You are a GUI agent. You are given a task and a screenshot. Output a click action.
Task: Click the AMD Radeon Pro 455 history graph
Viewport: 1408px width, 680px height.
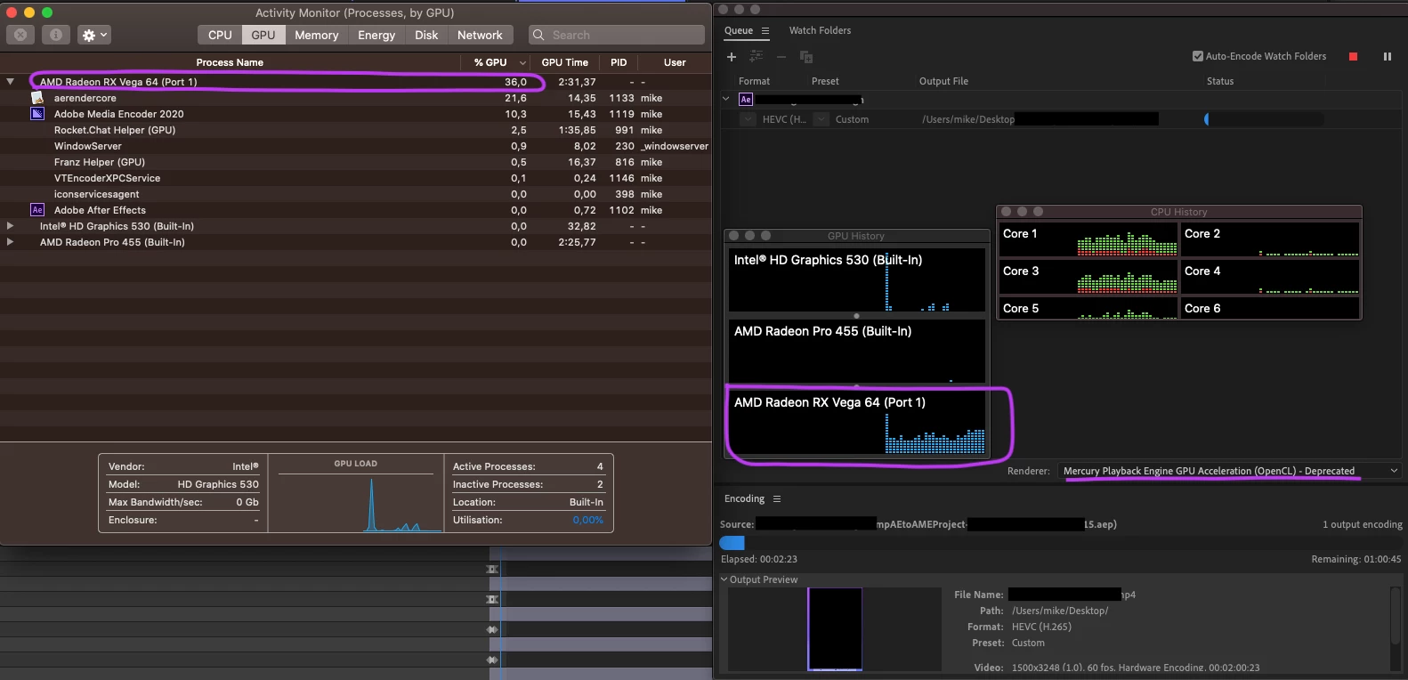pos(857,351)
